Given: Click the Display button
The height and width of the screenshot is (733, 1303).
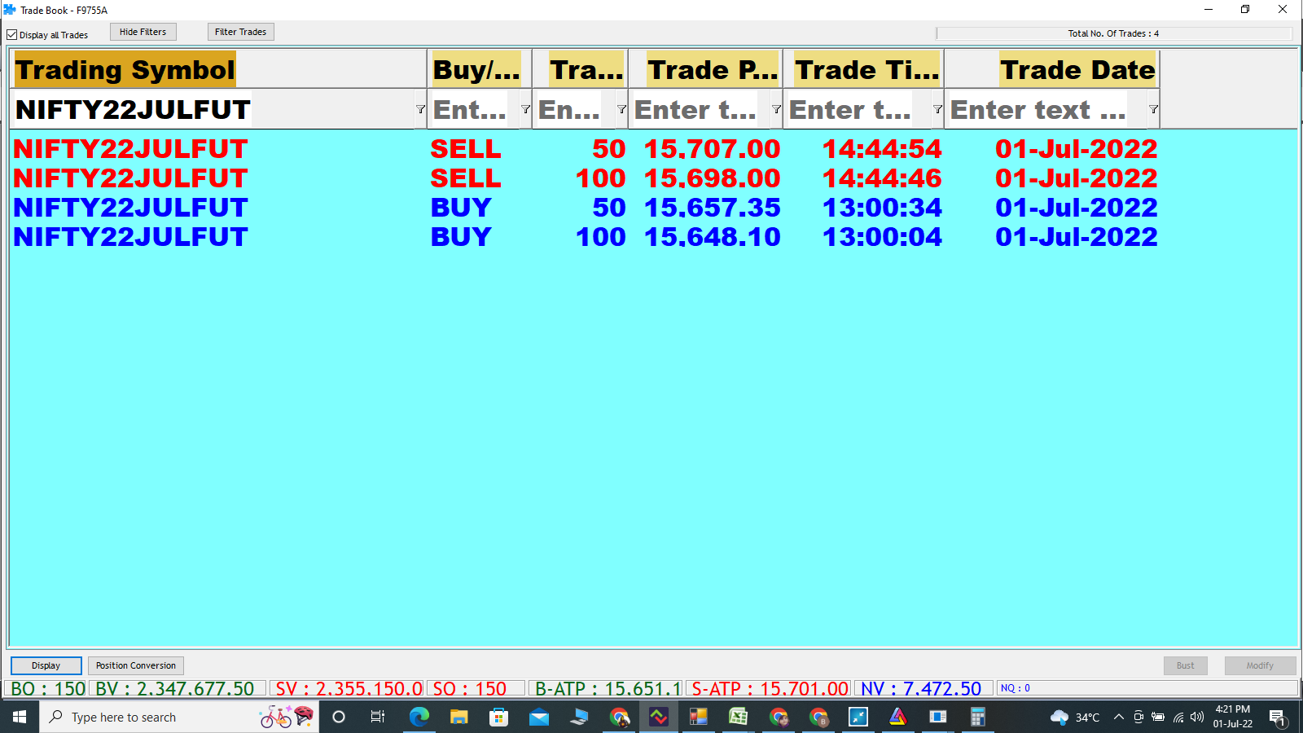Looking at the screenshot, I should coord(46,665).
